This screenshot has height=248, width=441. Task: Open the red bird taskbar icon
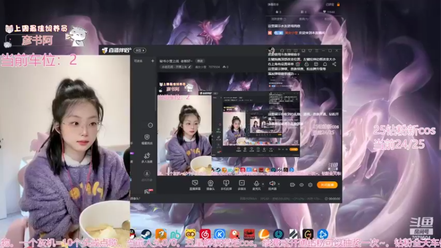pos(234,234)
